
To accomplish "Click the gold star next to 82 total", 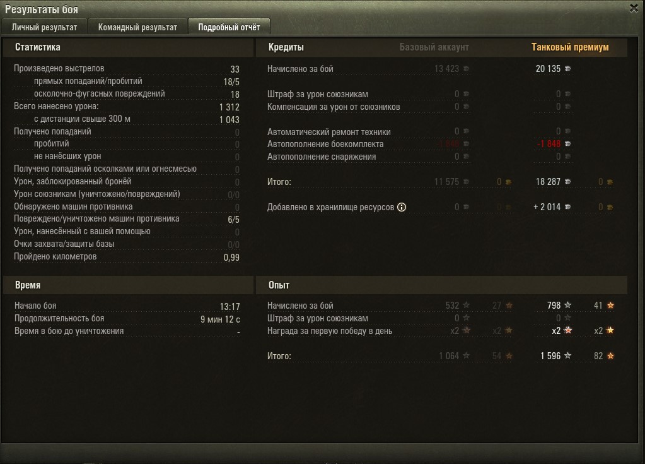I will pyautogui.click(x=610, y=355).
